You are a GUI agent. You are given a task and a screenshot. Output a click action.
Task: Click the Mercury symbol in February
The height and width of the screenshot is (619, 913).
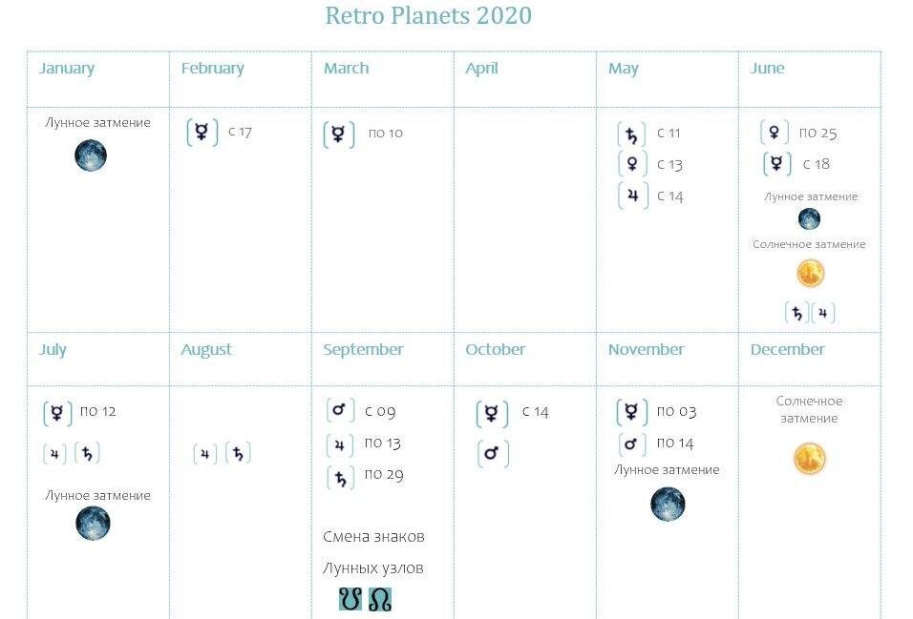pos(202,132)
